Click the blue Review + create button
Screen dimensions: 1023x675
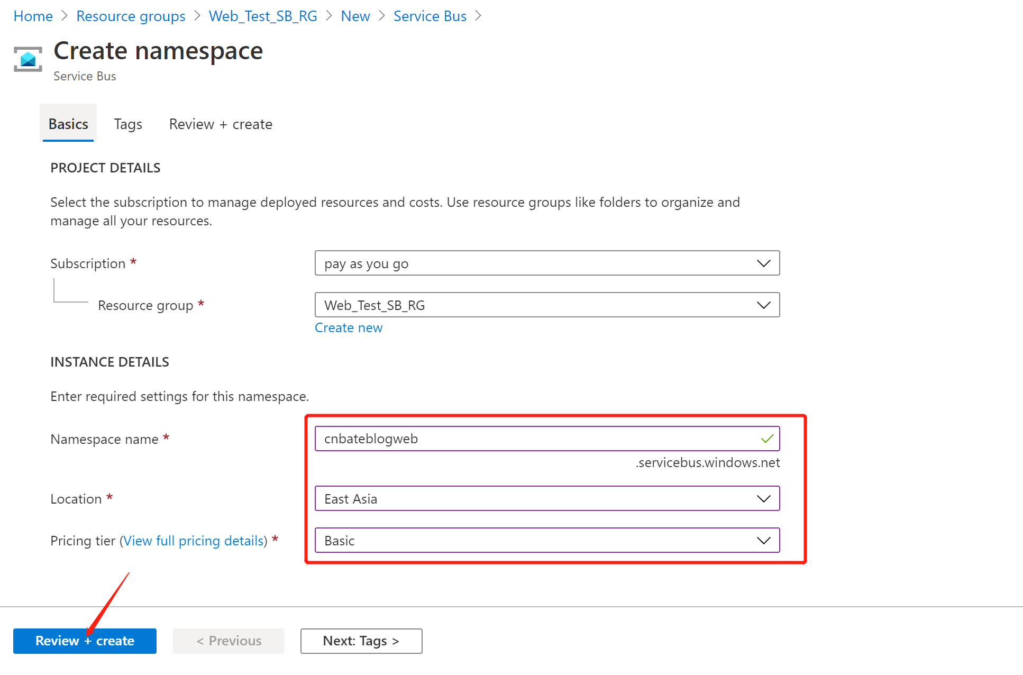click(85, 641)
